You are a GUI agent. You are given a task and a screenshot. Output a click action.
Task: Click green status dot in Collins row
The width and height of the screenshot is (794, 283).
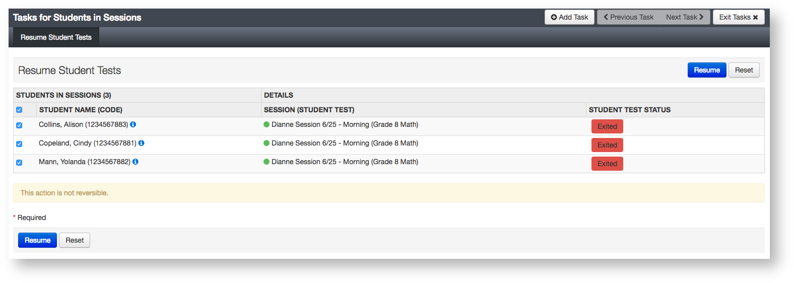[x=267, y=124]
